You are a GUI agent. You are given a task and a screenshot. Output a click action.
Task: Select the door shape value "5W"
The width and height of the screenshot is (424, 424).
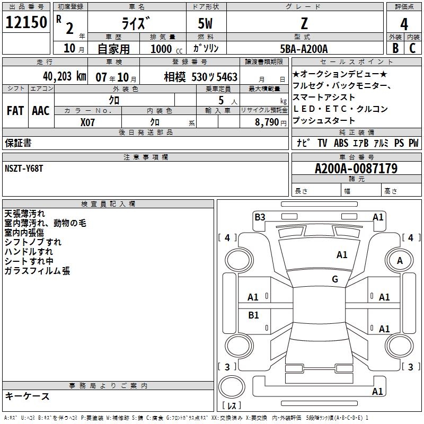[x=206, y=23]
